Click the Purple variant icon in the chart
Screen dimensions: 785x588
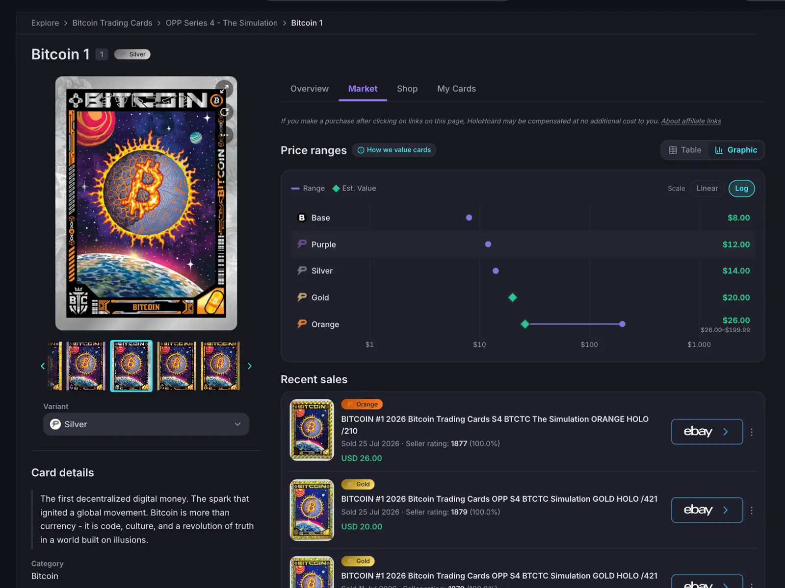[302, 244]
